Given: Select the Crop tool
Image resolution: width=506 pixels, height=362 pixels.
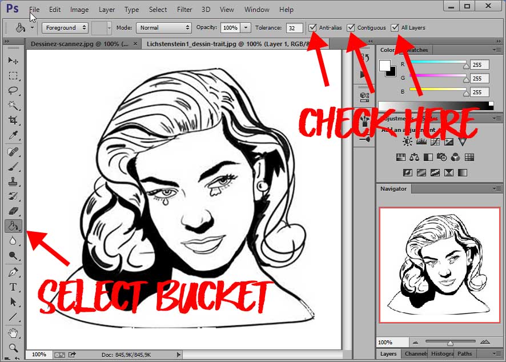Looking at the screenshot, I should click(x=13, y=120).
